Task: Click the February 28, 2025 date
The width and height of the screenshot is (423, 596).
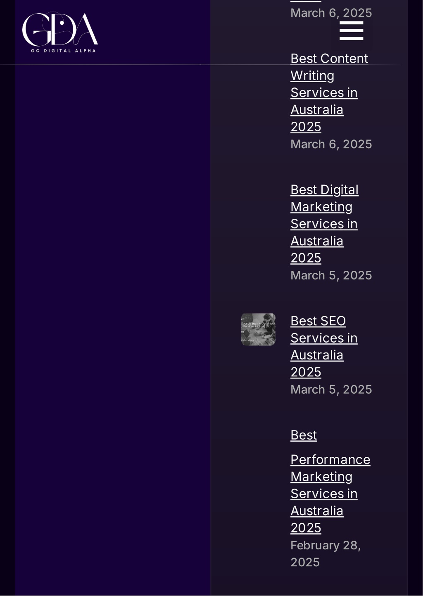Action: coord(326,554)
